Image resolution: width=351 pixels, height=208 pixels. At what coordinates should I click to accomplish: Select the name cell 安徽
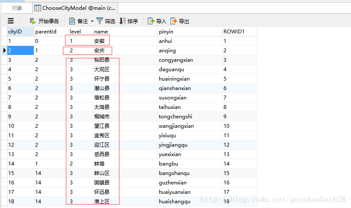125,41
